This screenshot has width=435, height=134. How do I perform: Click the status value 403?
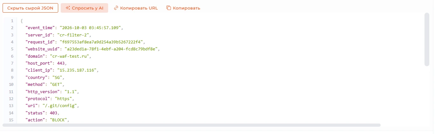click(x=53, y=113)
